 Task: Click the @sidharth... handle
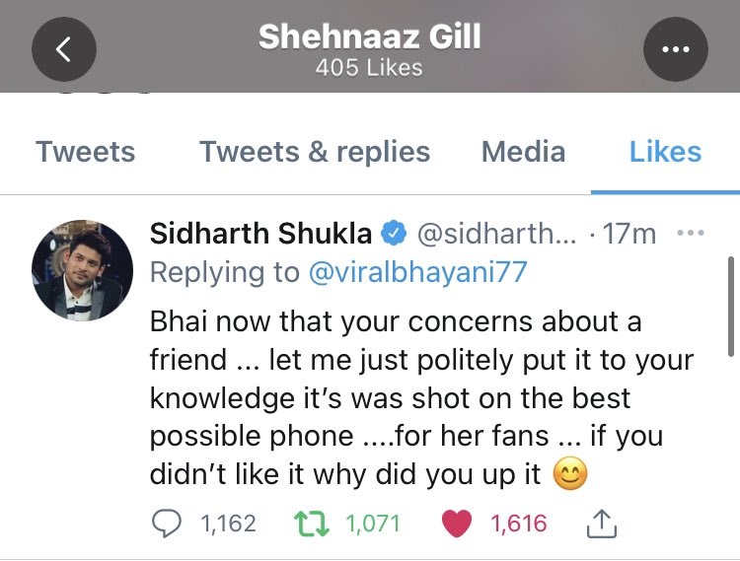click(x=496, y=234)
